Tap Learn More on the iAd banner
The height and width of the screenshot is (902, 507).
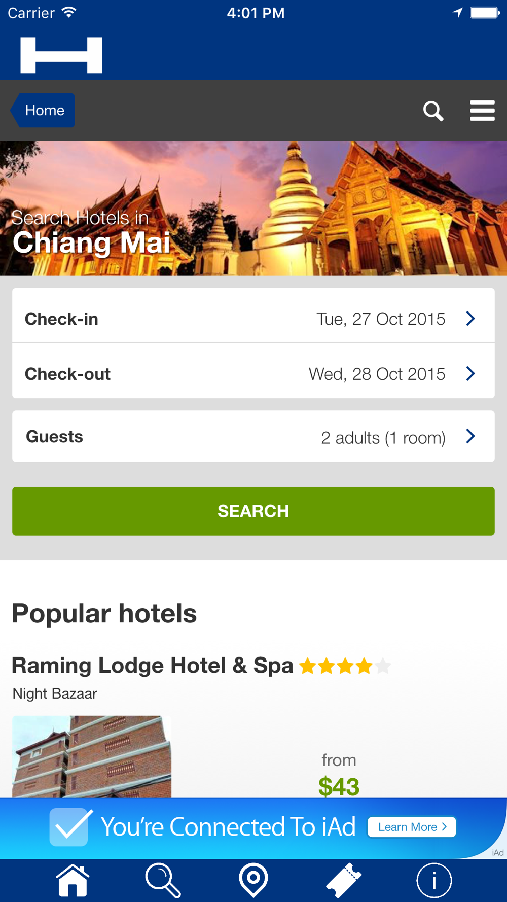411,827
